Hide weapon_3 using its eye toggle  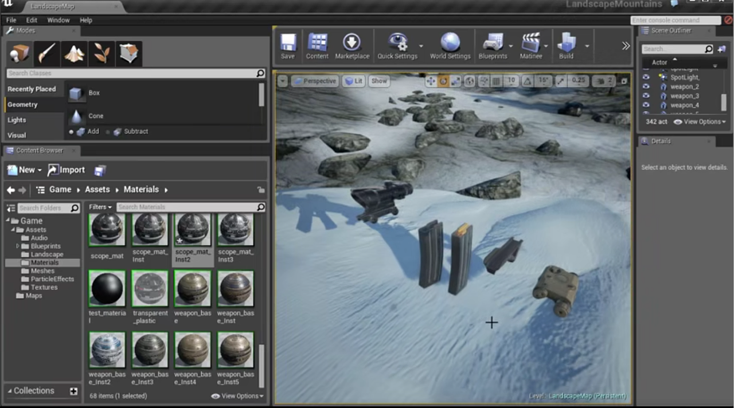646,96
